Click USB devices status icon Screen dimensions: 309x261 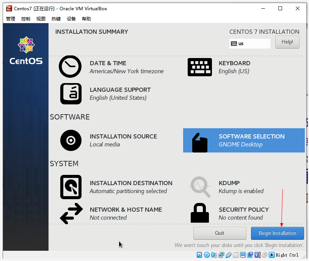pyautogui.click(x=229, y=255)
